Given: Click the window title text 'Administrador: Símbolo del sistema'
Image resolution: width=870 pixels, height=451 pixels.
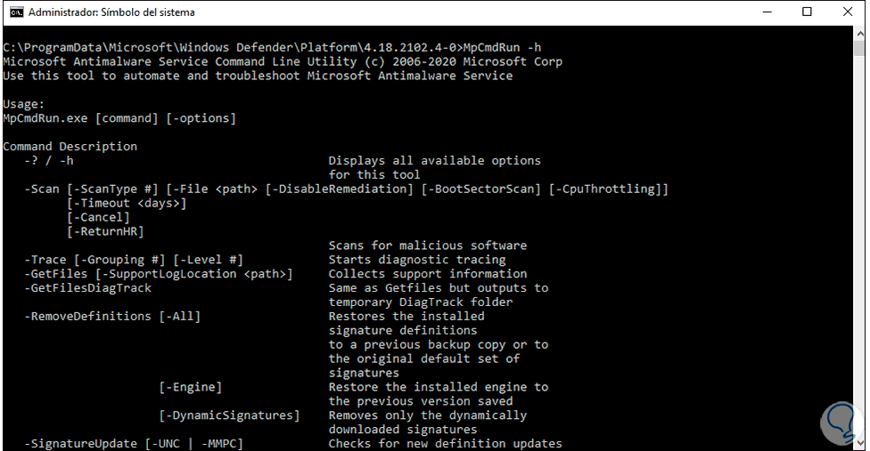Looking at the screenshot, I should [111, 12].
